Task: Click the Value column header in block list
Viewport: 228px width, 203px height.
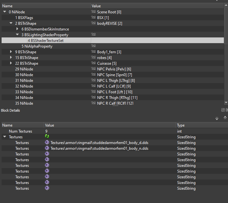Action: pyautogui.click(x=157, y=6)
